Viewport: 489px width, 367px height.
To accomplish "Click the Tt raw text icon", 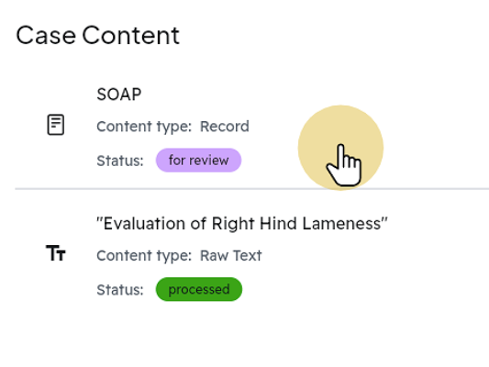I will pyautogui.click(x=56, y=253).
